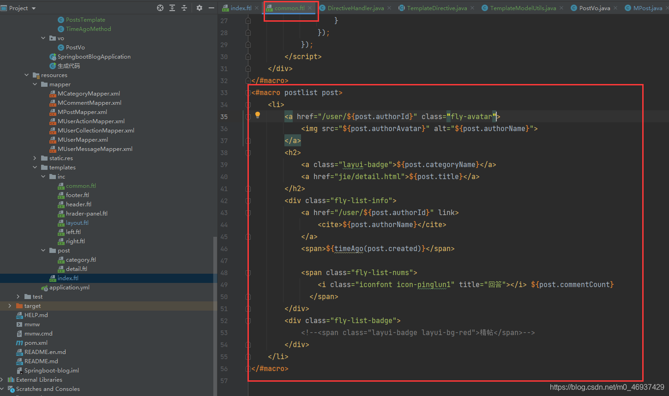This screenshot has height=396, width=669.
Task: Click the yellow light bulb intention icon
Action: (x=258, y=115)
